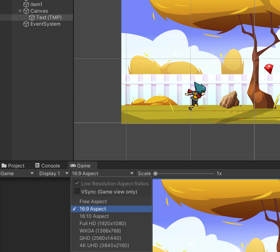Select the red gem in Scene view

[x=269, y=68]
